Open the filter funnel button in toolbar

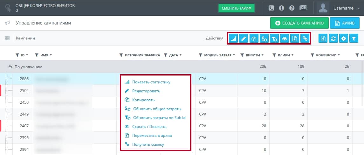tap(354, 39)
